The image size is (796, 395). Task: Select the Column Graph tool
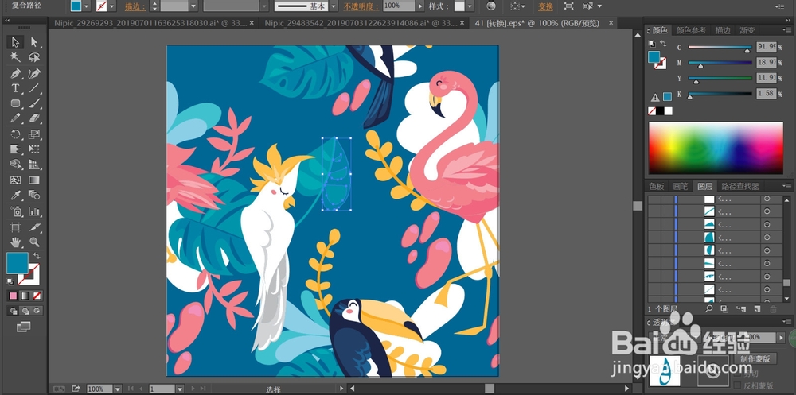click(34, 211)
